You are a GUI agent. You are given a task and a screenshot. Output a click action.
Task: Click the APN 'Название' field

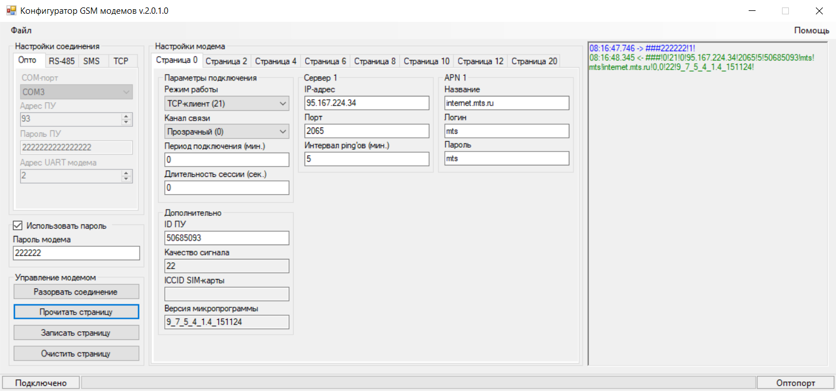coord(506,103)
